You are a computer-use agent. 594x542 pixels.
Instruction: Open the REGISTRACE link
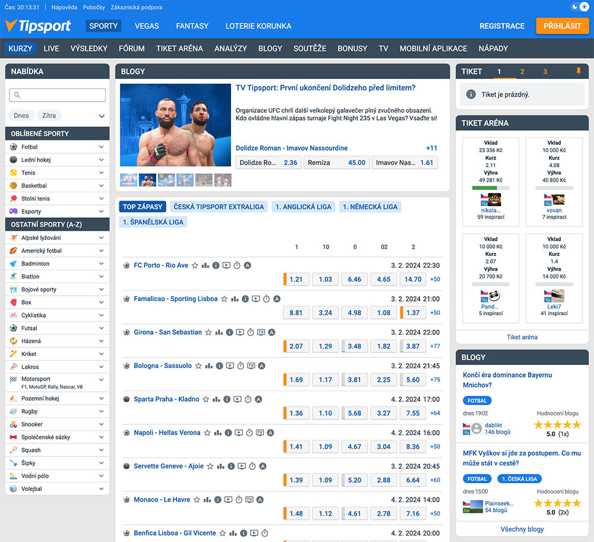(x=502, y=26)
